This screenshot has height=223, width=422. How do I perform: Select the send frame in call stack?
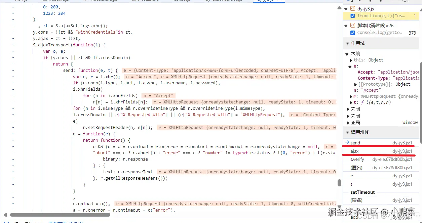(381, 143)
